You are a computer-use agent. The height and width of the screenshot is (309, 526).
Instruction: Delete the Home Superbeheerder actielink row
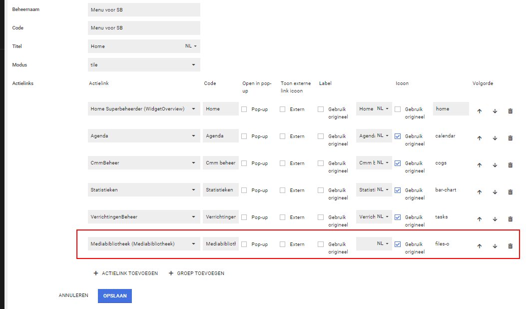coord(510,111)
